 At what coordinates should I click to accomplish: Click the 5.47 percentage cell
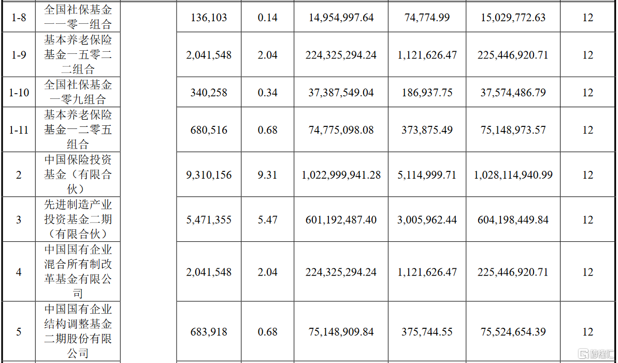[267, 220]
